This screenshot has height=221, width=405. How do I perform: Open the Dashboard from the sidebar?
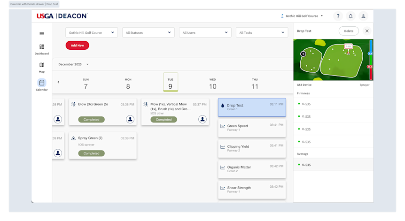pyautogui.click(x=42, y=49)
